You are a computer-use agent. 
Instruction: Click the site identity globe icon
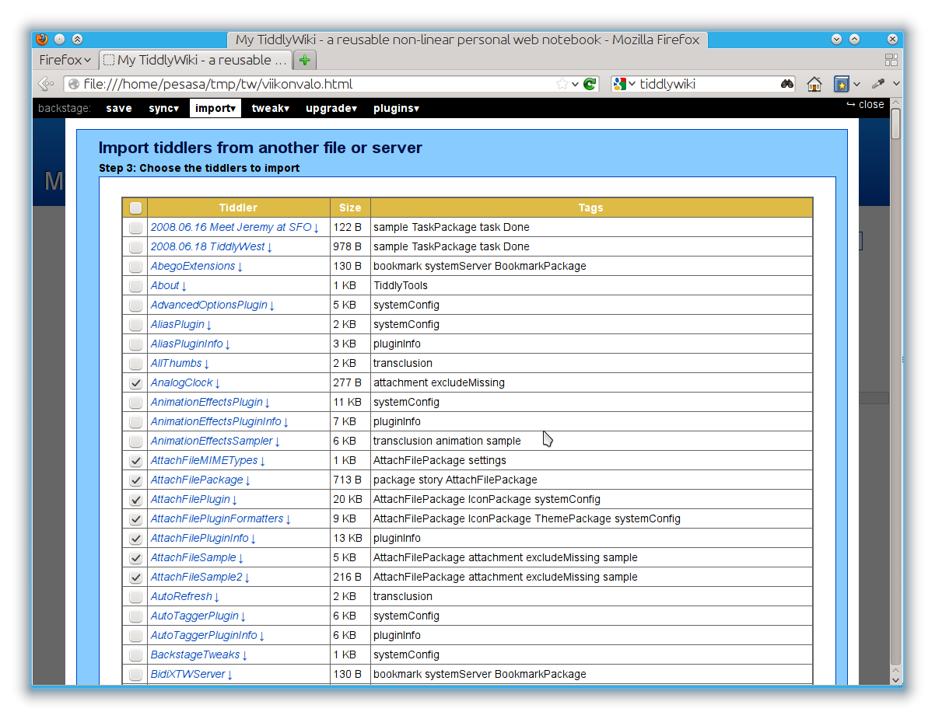(x=73, y=84)
